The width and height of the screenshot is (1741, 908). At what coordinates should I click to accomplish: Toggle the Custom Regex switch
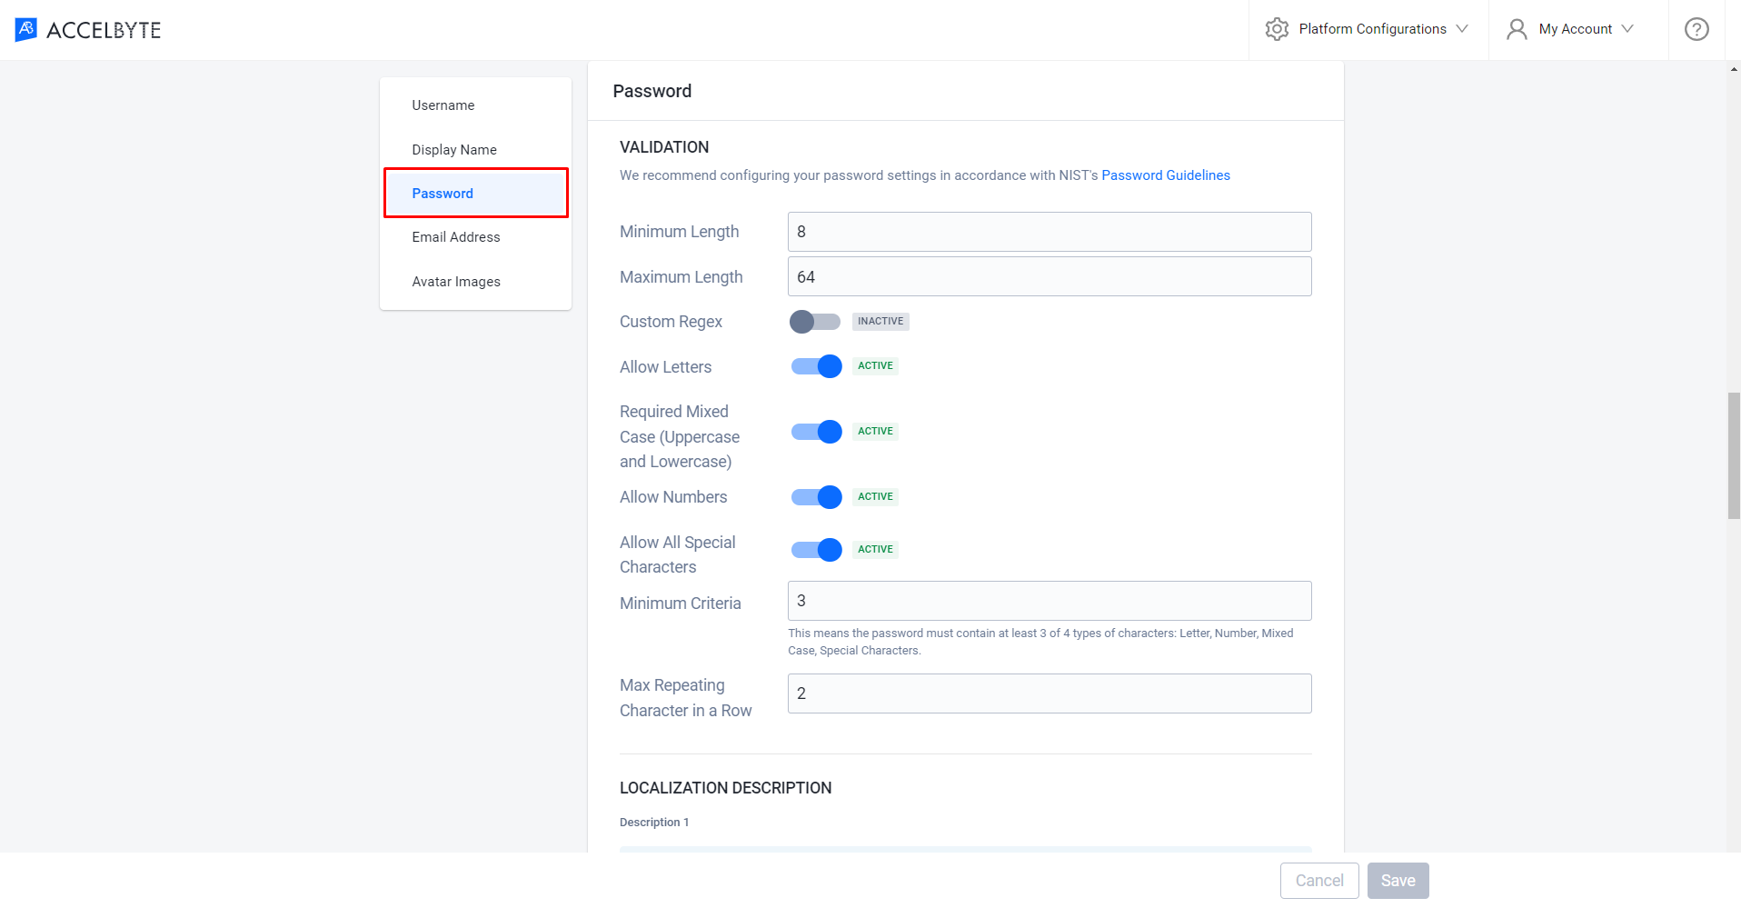[815, 322]
